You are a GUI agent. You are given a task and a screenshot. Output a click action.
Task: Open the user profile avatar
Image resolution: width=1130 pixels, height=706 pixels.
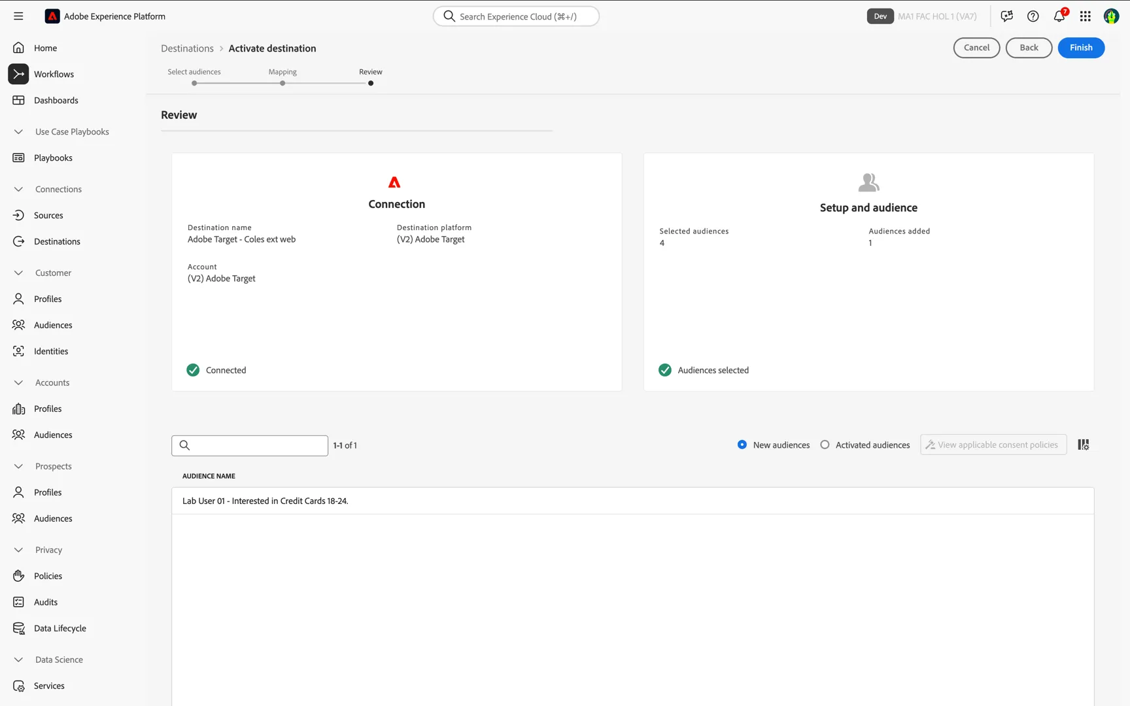point(1112,16)
